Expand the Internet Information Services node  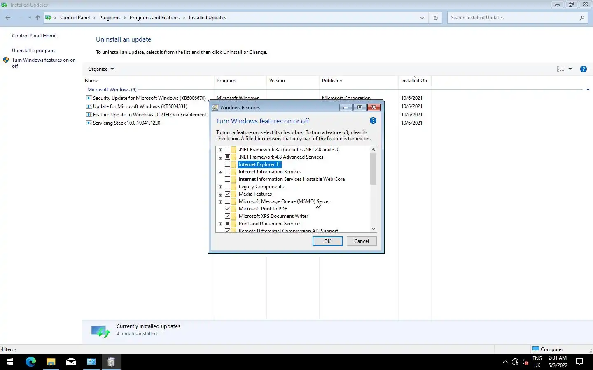point(220,172)
